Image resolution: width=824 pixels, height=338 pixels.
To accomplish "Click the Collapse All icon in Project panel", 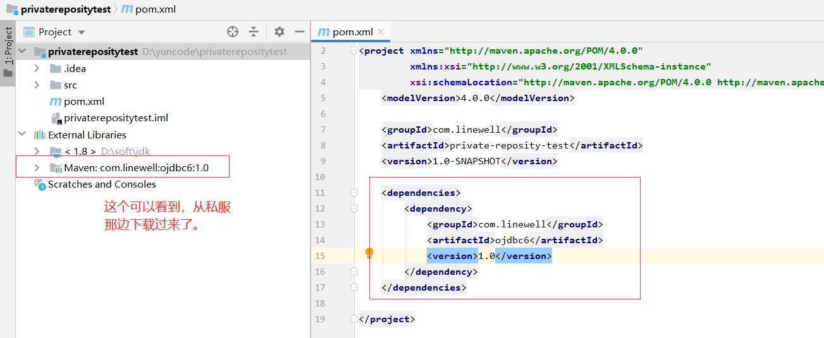I will (254, 32).
